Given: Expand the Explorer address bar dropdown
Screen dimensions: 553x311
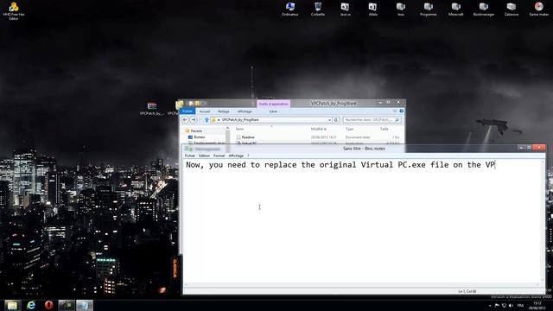Looking at the screenshot, I should 329,120.
